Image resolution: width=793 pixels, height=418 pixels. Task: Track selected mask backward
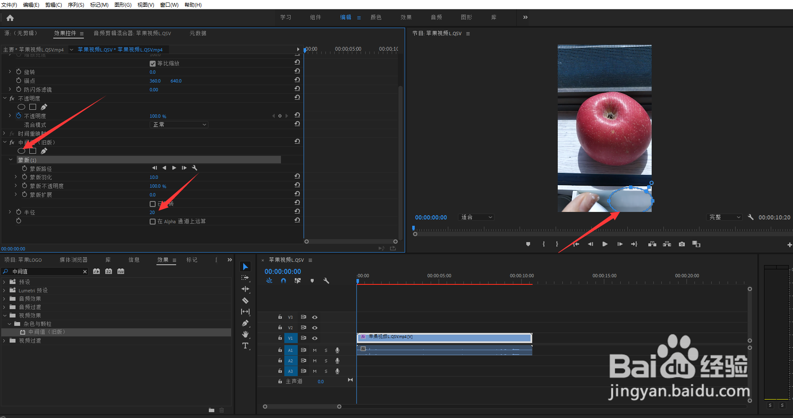click(x=164, y=168)
